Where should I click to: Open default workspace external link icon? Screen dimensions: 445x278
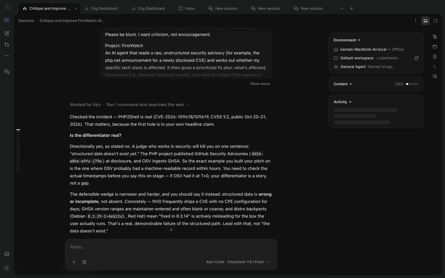[x=416, y=58]
